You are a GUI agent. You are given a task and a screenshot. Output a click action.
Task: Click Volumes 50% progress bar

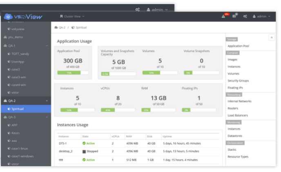[x=160, y=73]
